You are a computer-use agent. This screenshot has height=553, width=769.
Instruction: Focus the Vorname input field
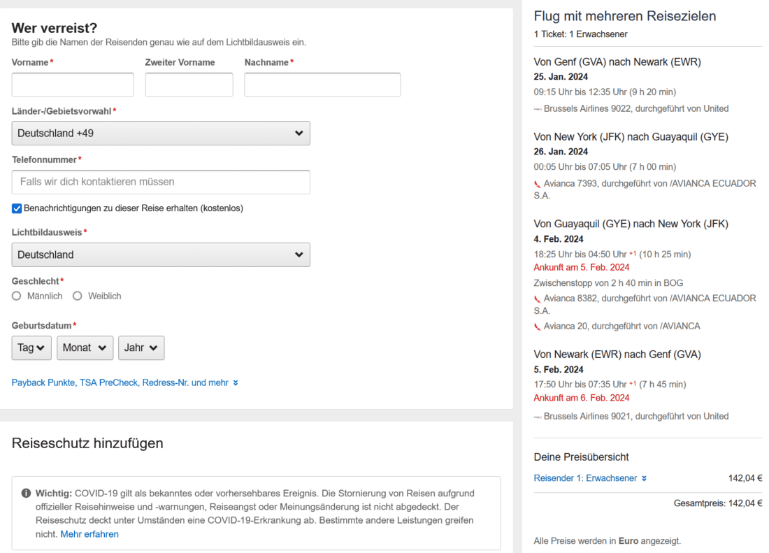(x=73, y=85)
